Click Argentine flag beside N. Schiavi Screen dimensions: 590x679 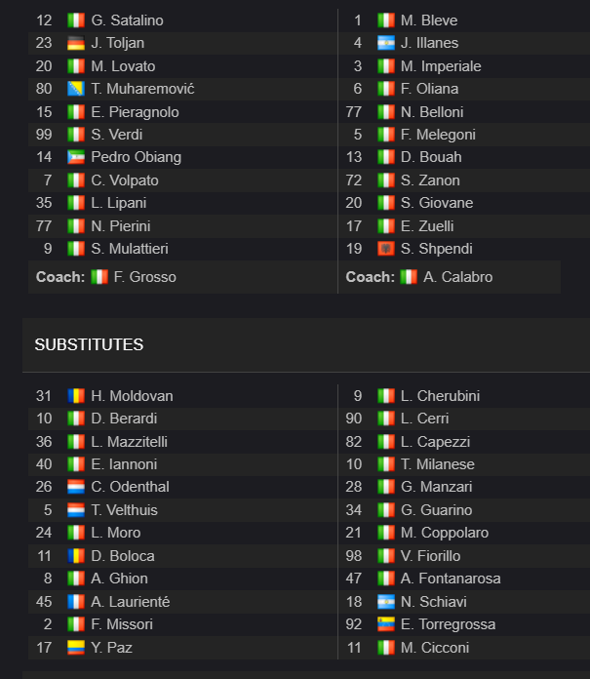point(385,602)
